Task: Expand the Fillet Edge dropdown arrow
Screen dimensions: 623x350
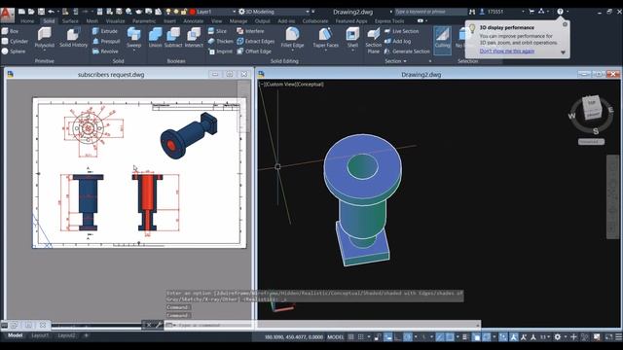Action: point(292,51)
